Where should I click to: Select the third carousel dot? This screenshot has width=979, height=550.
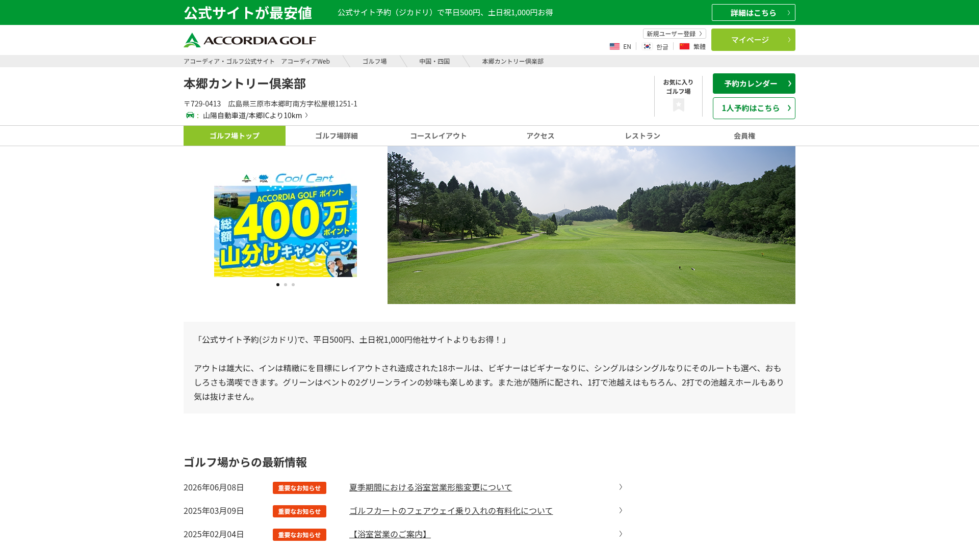tap(293, 285)
